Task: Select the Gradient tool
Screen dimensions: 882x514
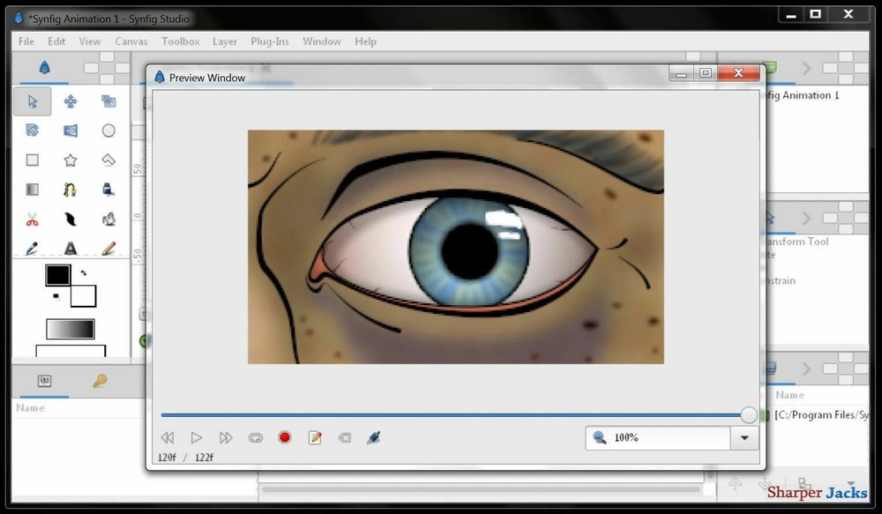Action: [x=32, y=190]
